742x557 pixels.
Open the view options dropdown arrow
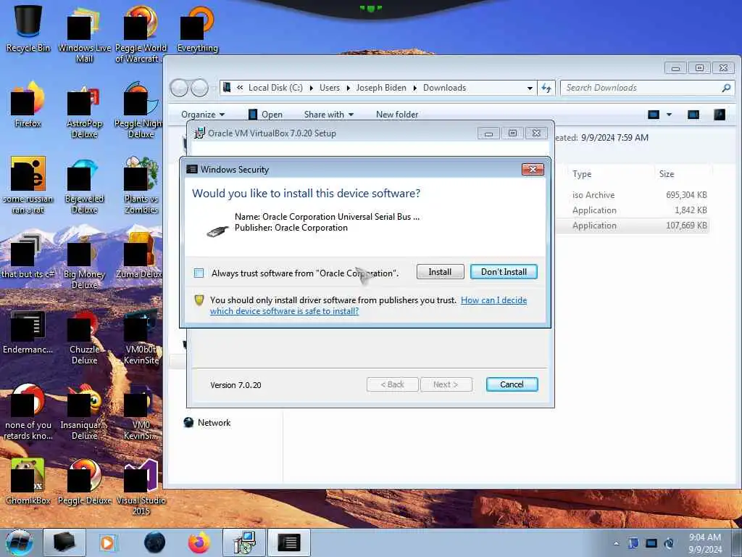pyautogui.click(x=669, y=114)
